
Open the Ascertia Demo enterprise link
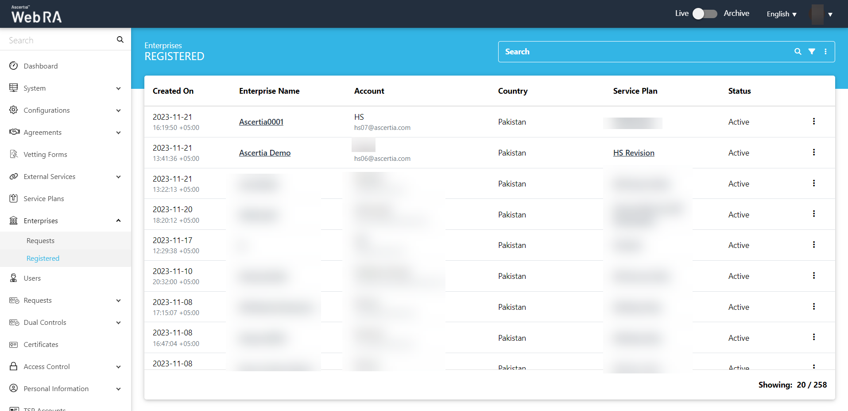point(265,153)
